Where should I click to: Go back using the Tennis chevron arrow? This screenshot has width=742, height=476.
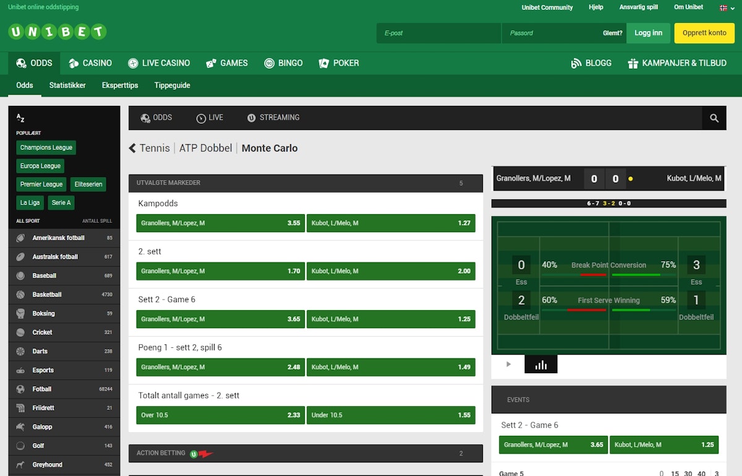point(132,148)
